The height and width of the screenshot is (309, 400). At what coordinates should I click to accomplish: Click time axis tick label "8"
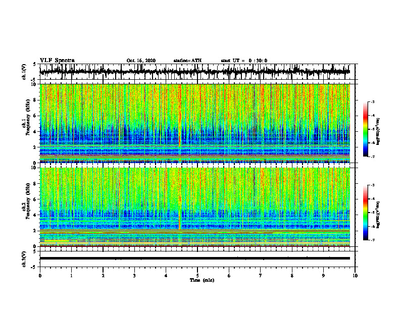click(292, 276)
